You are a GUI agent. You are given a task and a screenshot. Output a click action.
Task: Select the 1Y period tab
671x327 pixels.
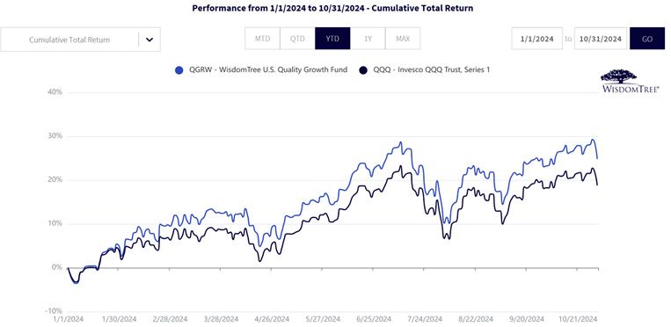pos(368,39)
